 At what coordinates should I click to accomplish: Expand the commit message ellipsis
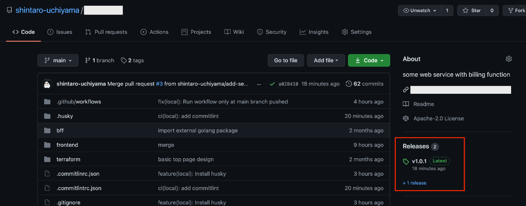tap(259, 84)
